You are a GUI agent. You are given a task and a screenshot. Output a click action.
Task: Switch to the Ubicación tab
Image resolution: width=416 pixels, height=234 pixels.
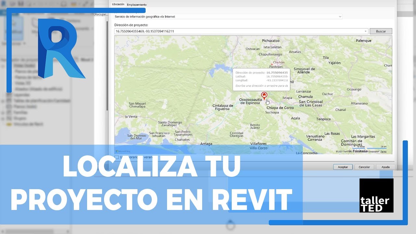click(x=118, y=5)
